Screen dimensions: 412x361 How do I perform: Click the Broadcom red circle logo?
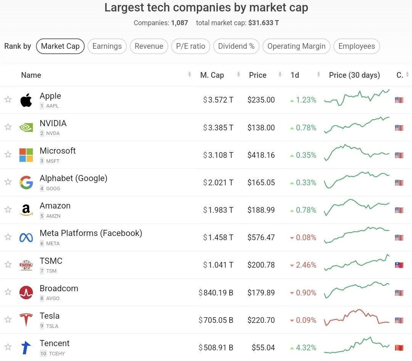26,292
